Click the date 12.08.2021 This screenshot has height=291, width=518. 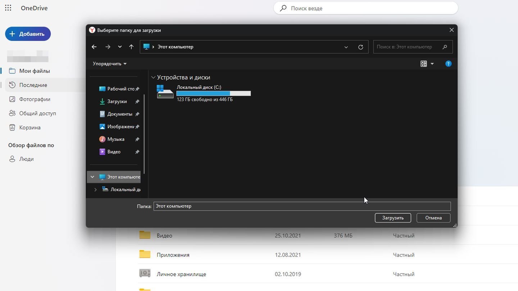pos(288,255)
